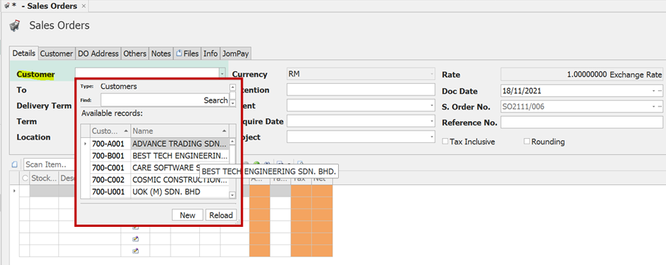Select ADVANCE TRADING SDN... name cell
Screen dimensions: 666x265
[x=180, y=143]
